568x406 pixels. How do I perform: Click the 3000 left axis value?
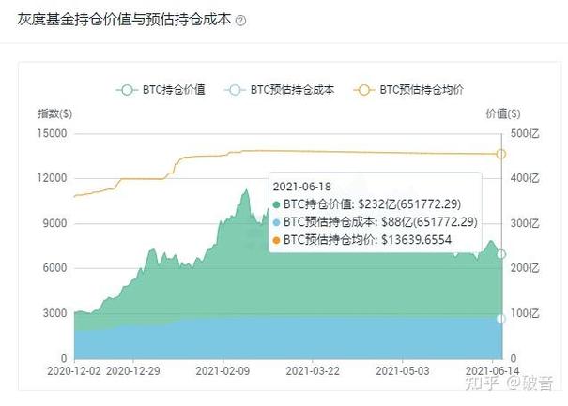coord(55,313)
